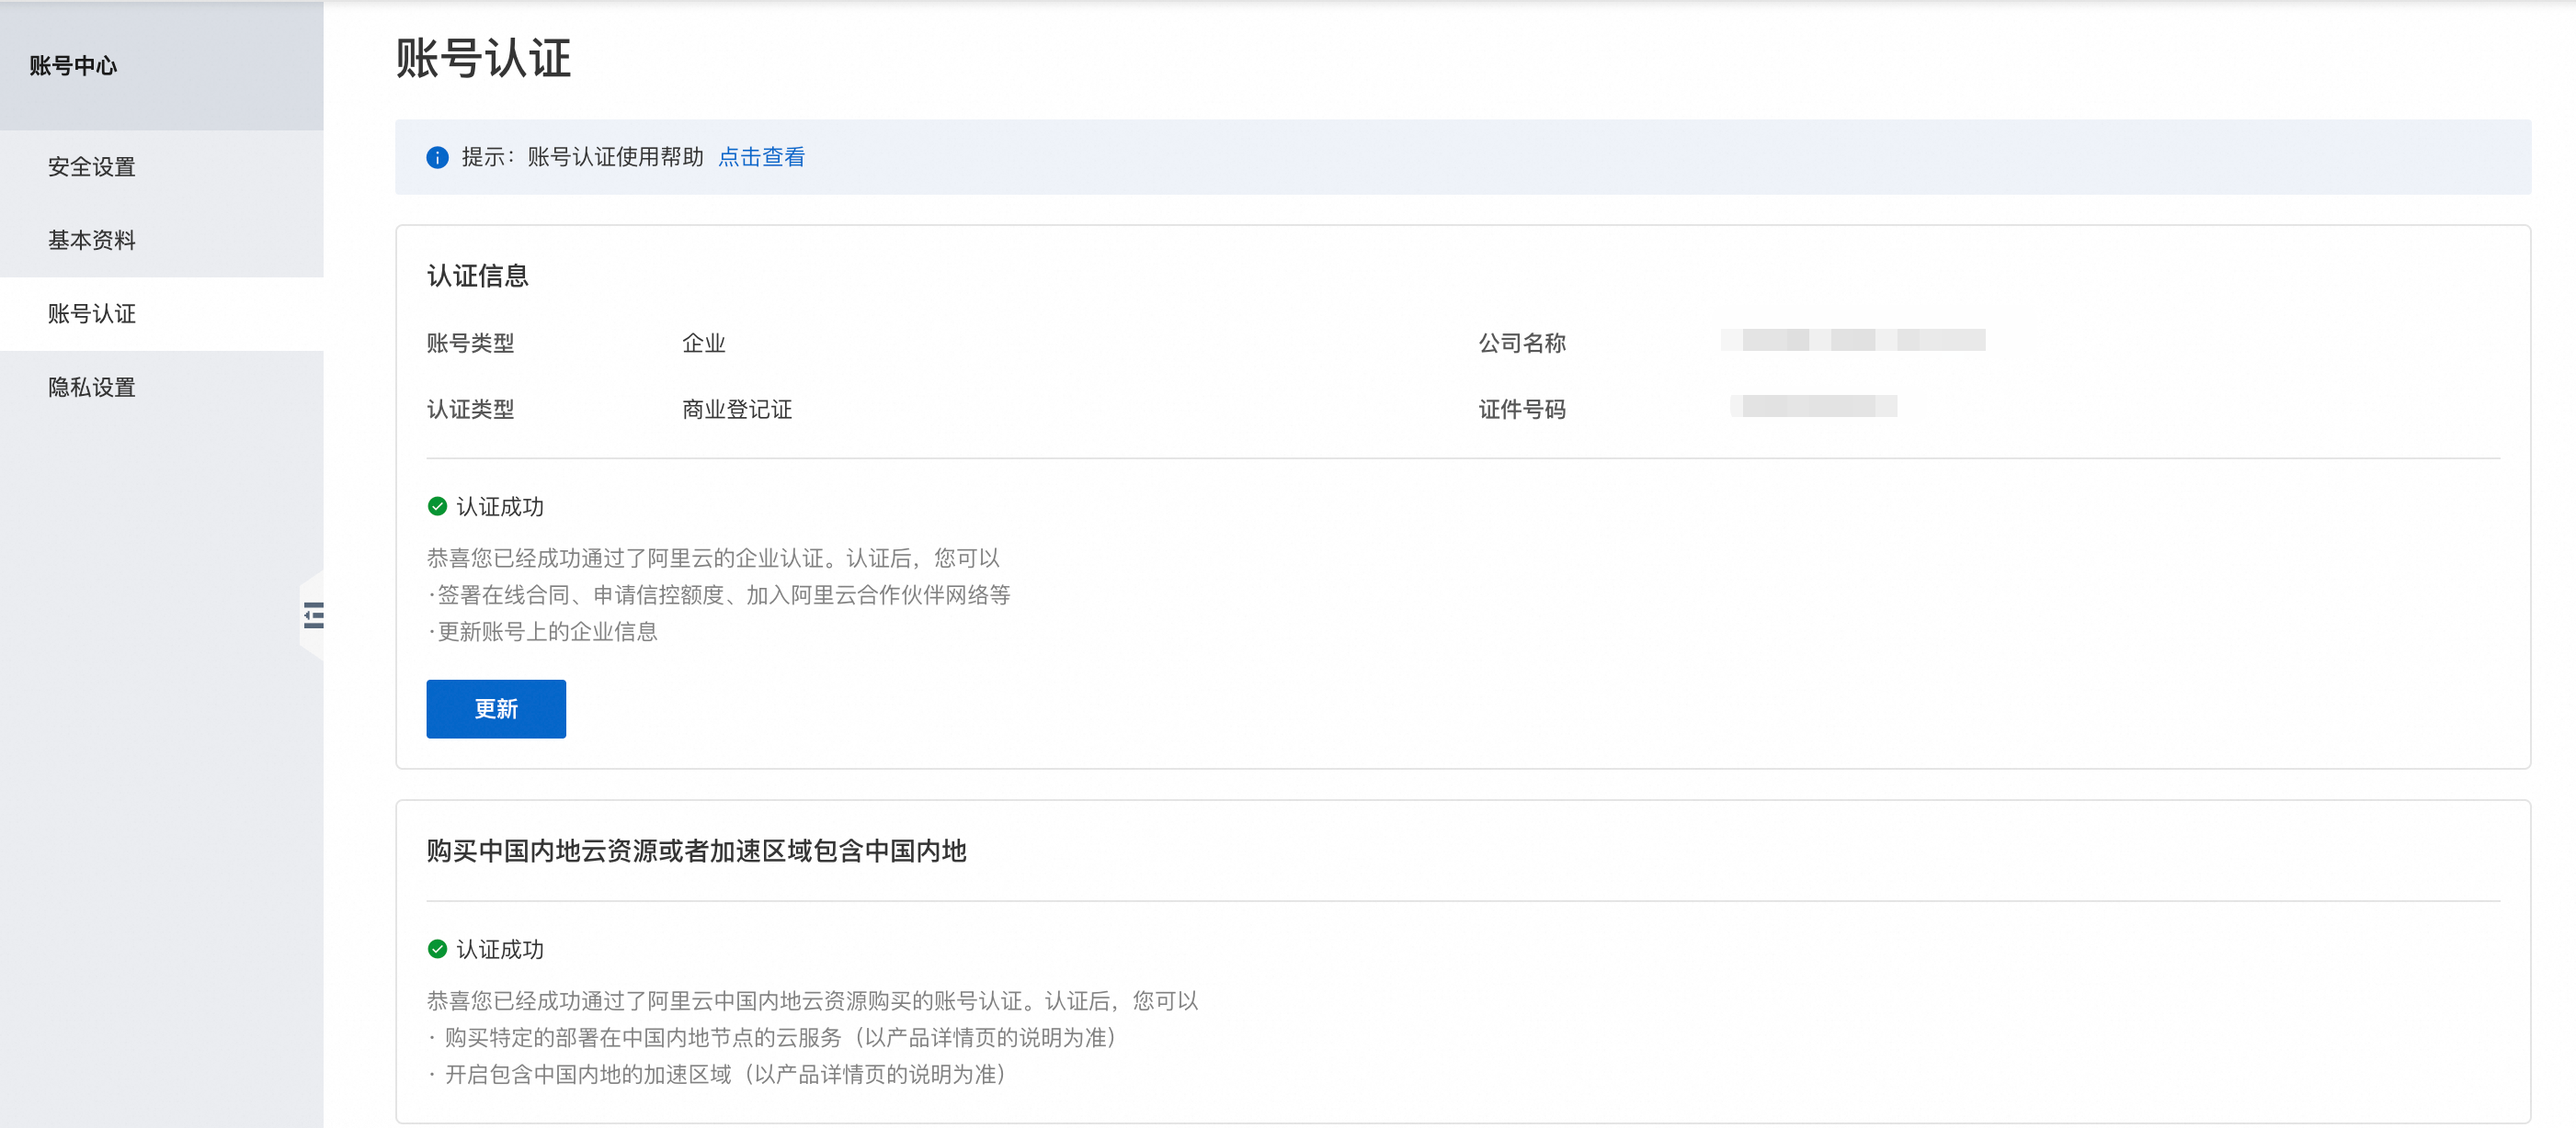Click green checkmark in the first 认证成功 status
2576x1128 pixels.
click(437, 506)
